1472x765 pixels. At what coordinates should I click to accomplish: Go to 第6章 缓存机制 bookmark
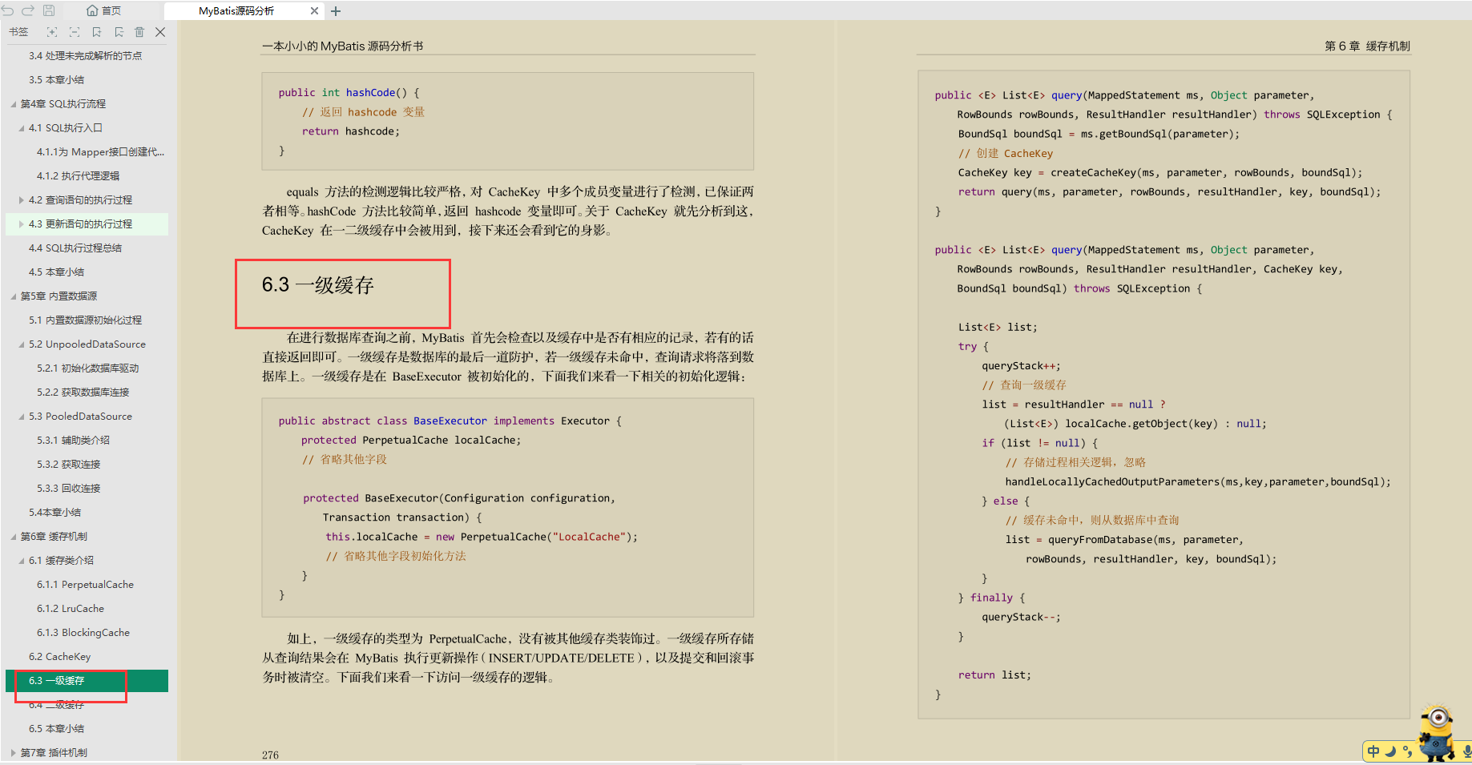(x=54, y=537)
